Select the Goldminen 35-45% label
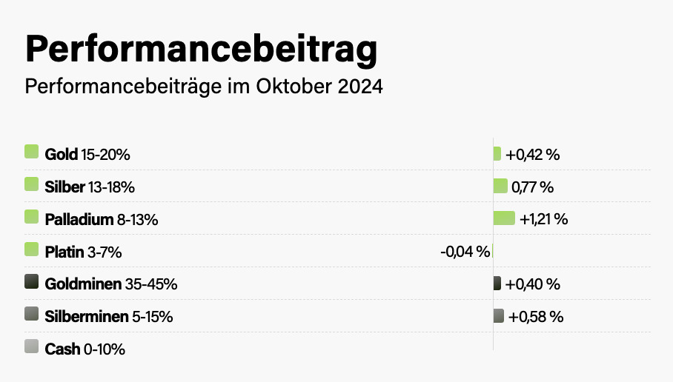The height and width of the screenshot is (382, 673). click(111, 284)
